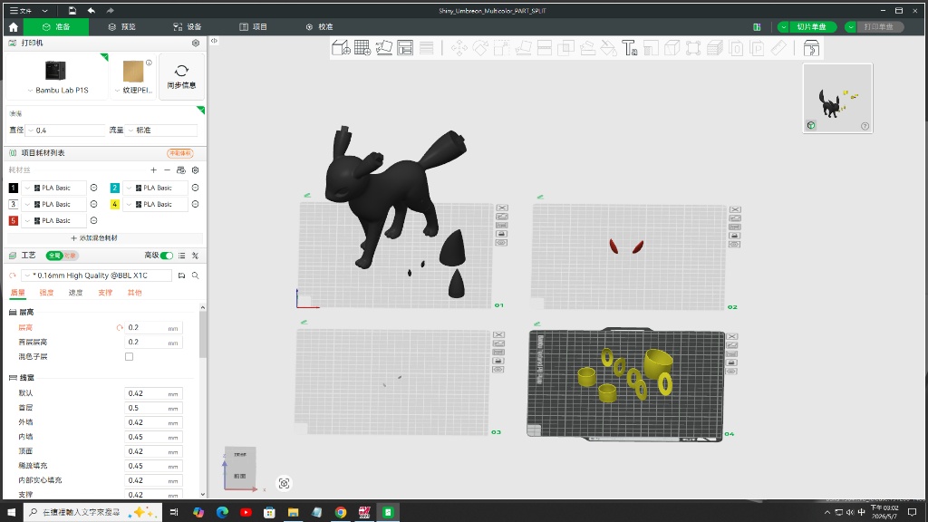
Task: Click the Redo arrow in title bar
Action: 110,11
